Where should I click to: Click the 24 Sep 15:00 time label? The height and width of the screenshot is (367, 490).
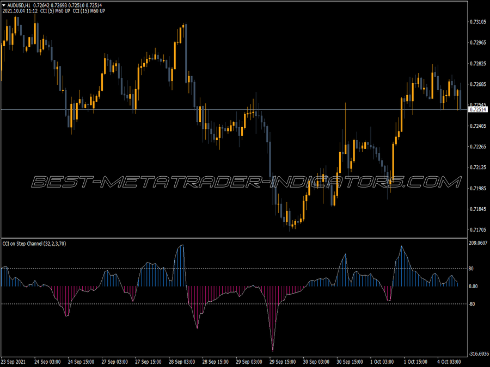pos(81,362)
